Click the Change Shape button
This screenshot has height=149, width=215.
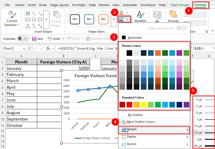point(57,18)
